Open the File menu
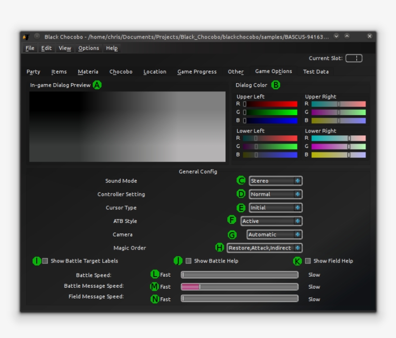The image size is (396, 338). click(x=29, y=48)
